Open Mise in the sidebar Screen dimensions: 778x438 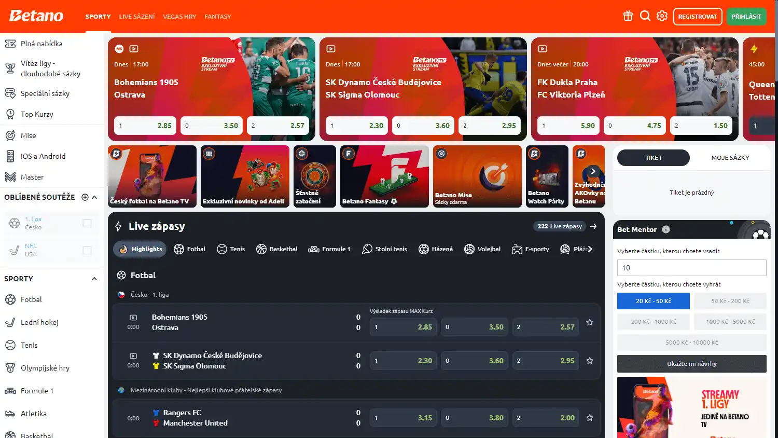(52, 135)
